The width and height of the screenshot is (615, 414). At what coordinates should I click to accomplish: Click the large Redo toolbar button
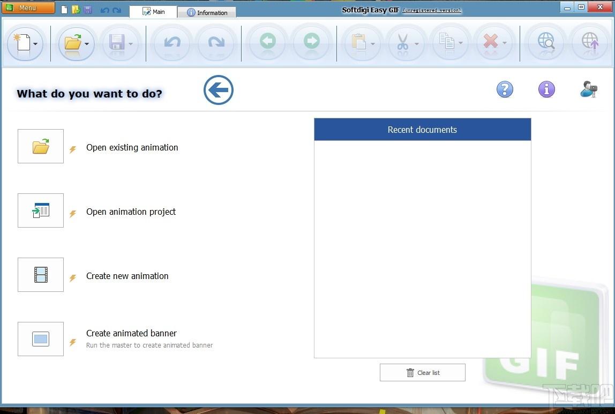(216, 42)
